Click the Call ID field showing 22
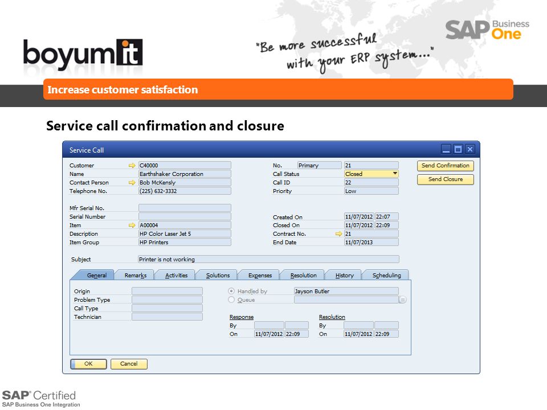The height and width of the screenshot is (410, 547). click(x=371, y=182)
